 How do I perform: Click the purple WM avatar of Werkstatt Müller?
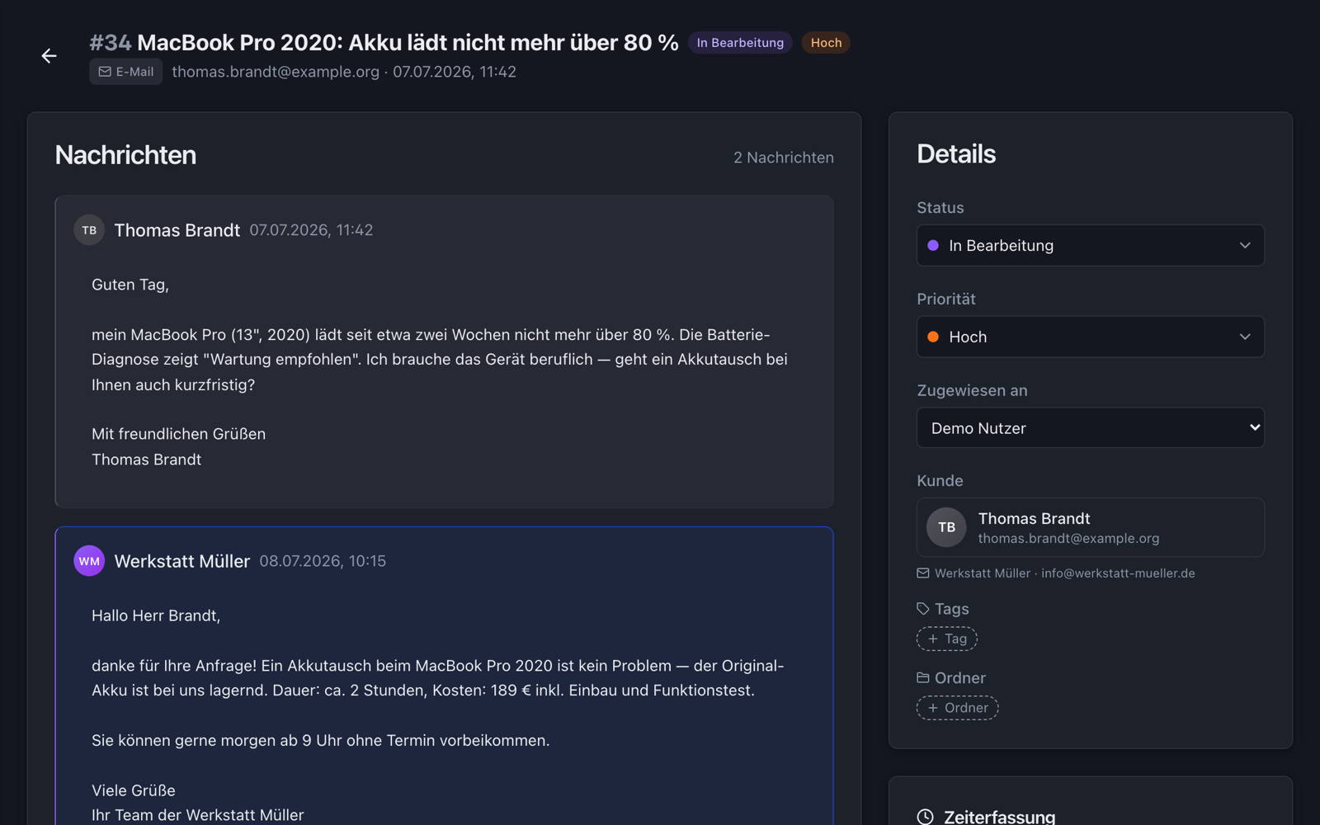[89, 561]
